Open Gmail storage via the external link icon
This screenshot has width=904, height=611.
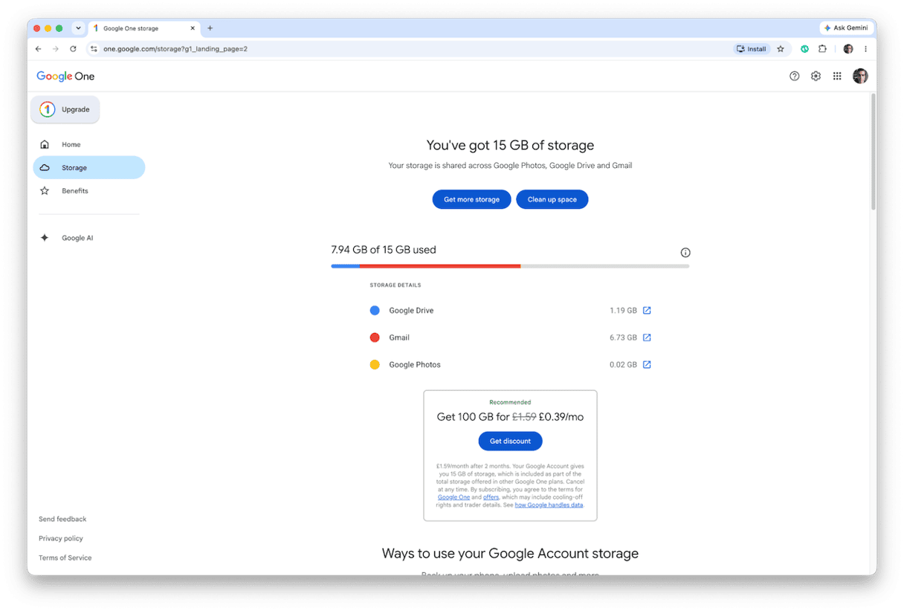click(x=647, y=337)
